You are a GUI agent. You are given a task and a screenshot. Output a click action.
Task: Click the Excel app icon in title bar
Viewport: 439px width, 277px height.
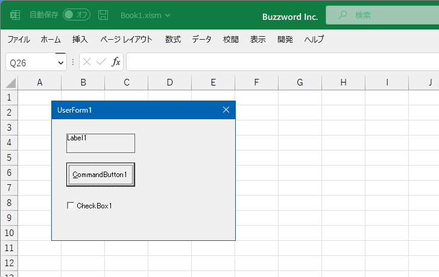point(15,15)
